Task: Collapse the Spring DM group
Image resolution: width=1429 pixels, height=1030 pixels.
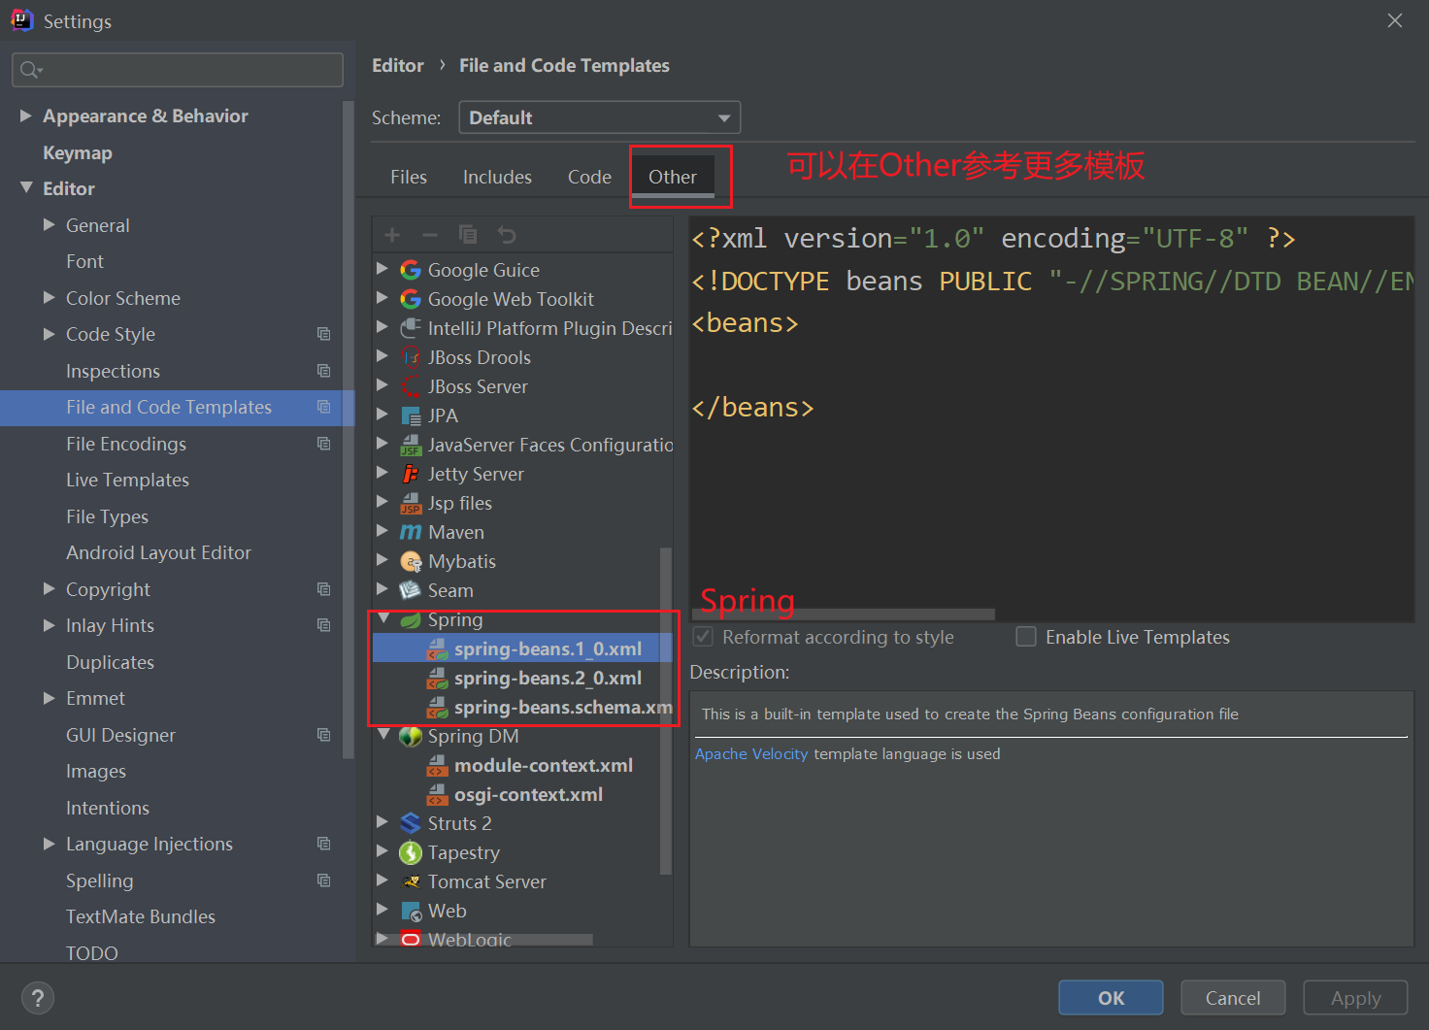Action: 384,735
